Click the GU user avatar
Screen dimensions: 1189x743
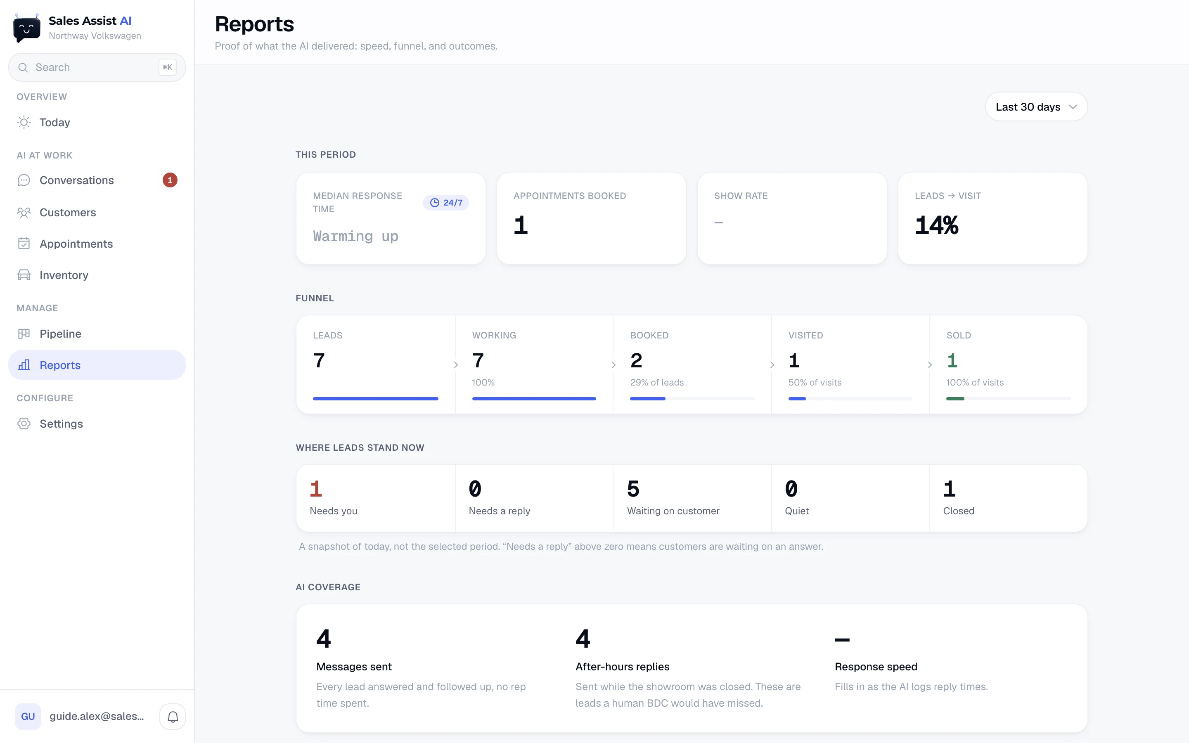tap(28, 717)
